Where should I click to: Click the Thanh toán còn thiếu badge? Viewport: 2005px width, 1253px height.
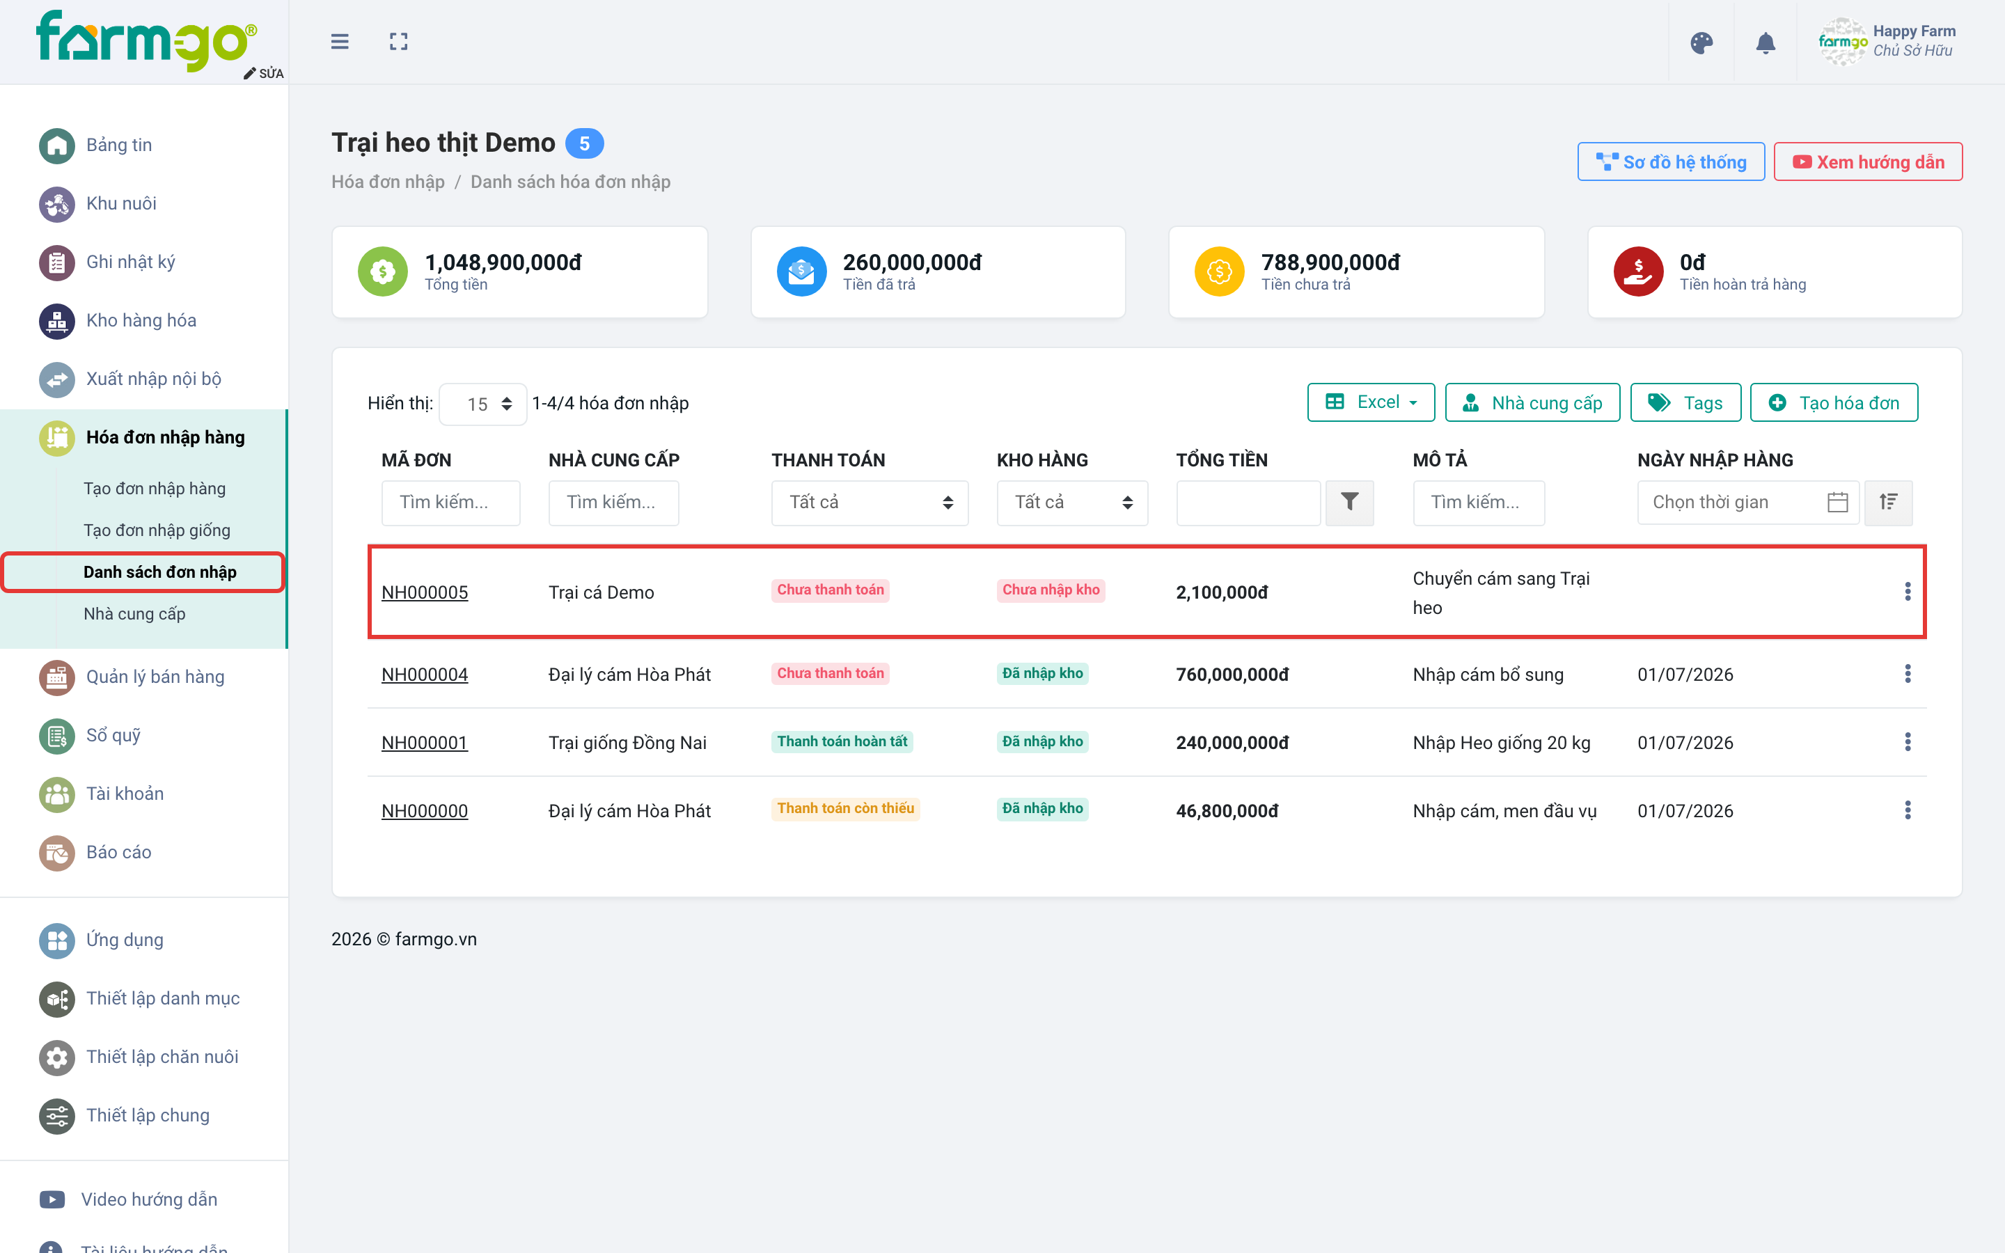[845, 809]
